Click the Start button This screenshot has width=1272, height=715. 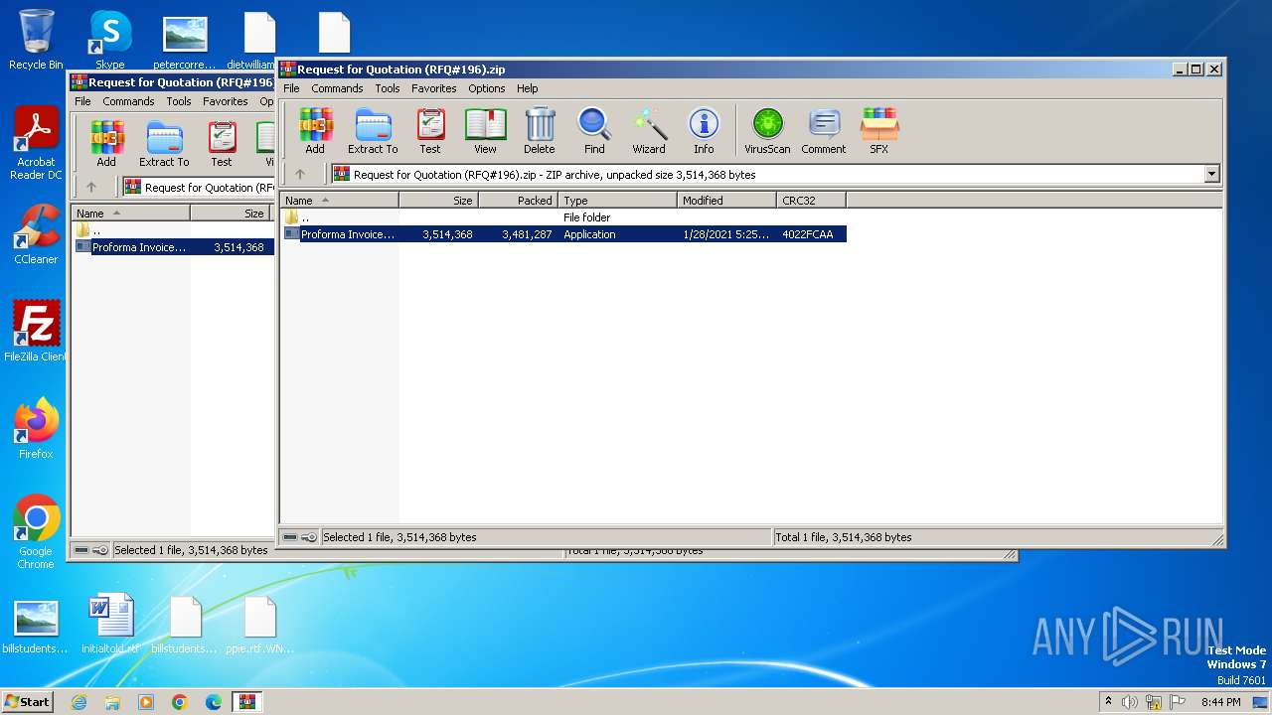(28, 701)
